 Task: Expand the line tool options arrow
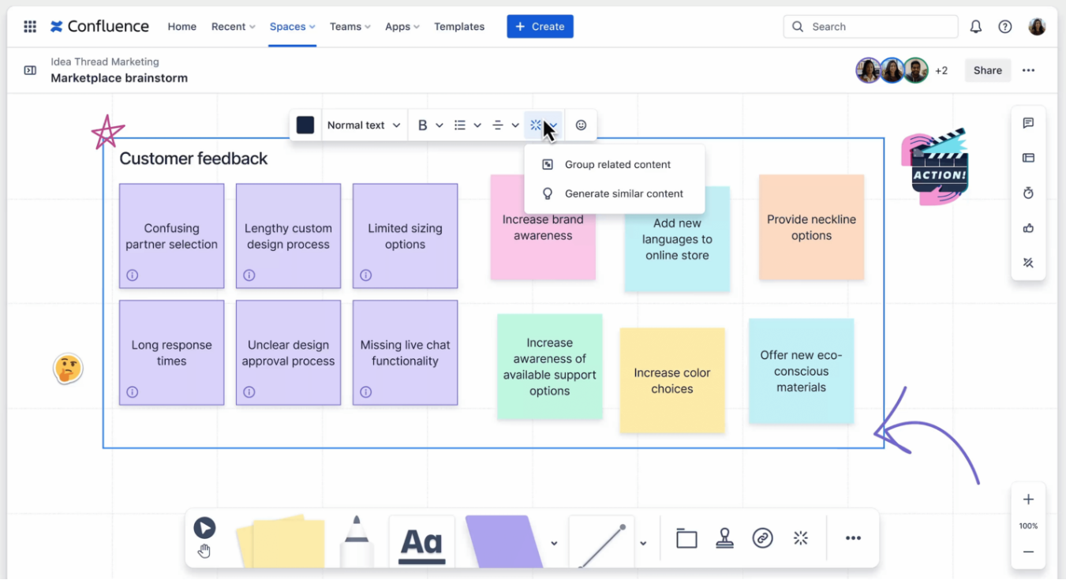[x=643, y=543]
